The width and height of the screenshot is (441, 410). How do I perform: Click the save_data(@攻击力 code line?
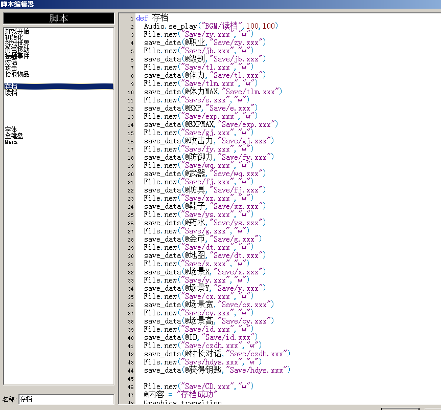pyautogui.click(x=208, y=141)
